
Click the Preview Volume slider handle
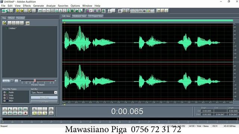tap(35, 80)
